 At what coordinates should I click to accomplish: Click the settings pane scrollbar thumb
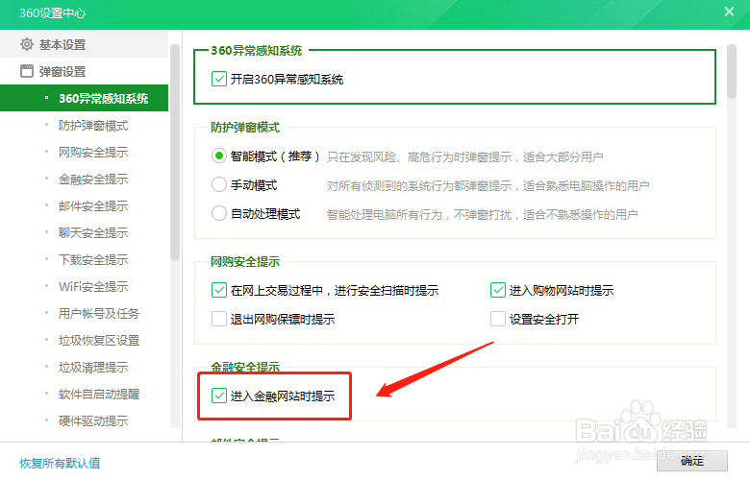(731, 72)
